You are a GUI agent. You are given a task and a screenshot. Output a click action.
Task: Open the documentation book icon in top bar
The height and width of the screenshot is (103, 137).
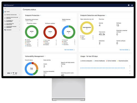pos(129,5)
